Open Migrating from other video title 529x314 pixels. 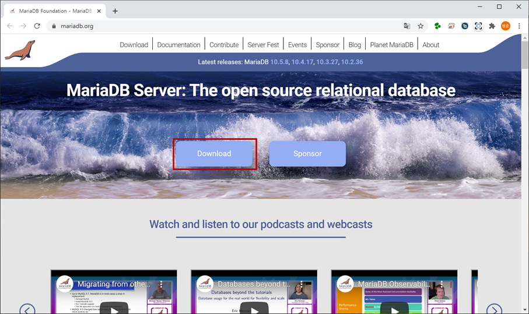114,284
